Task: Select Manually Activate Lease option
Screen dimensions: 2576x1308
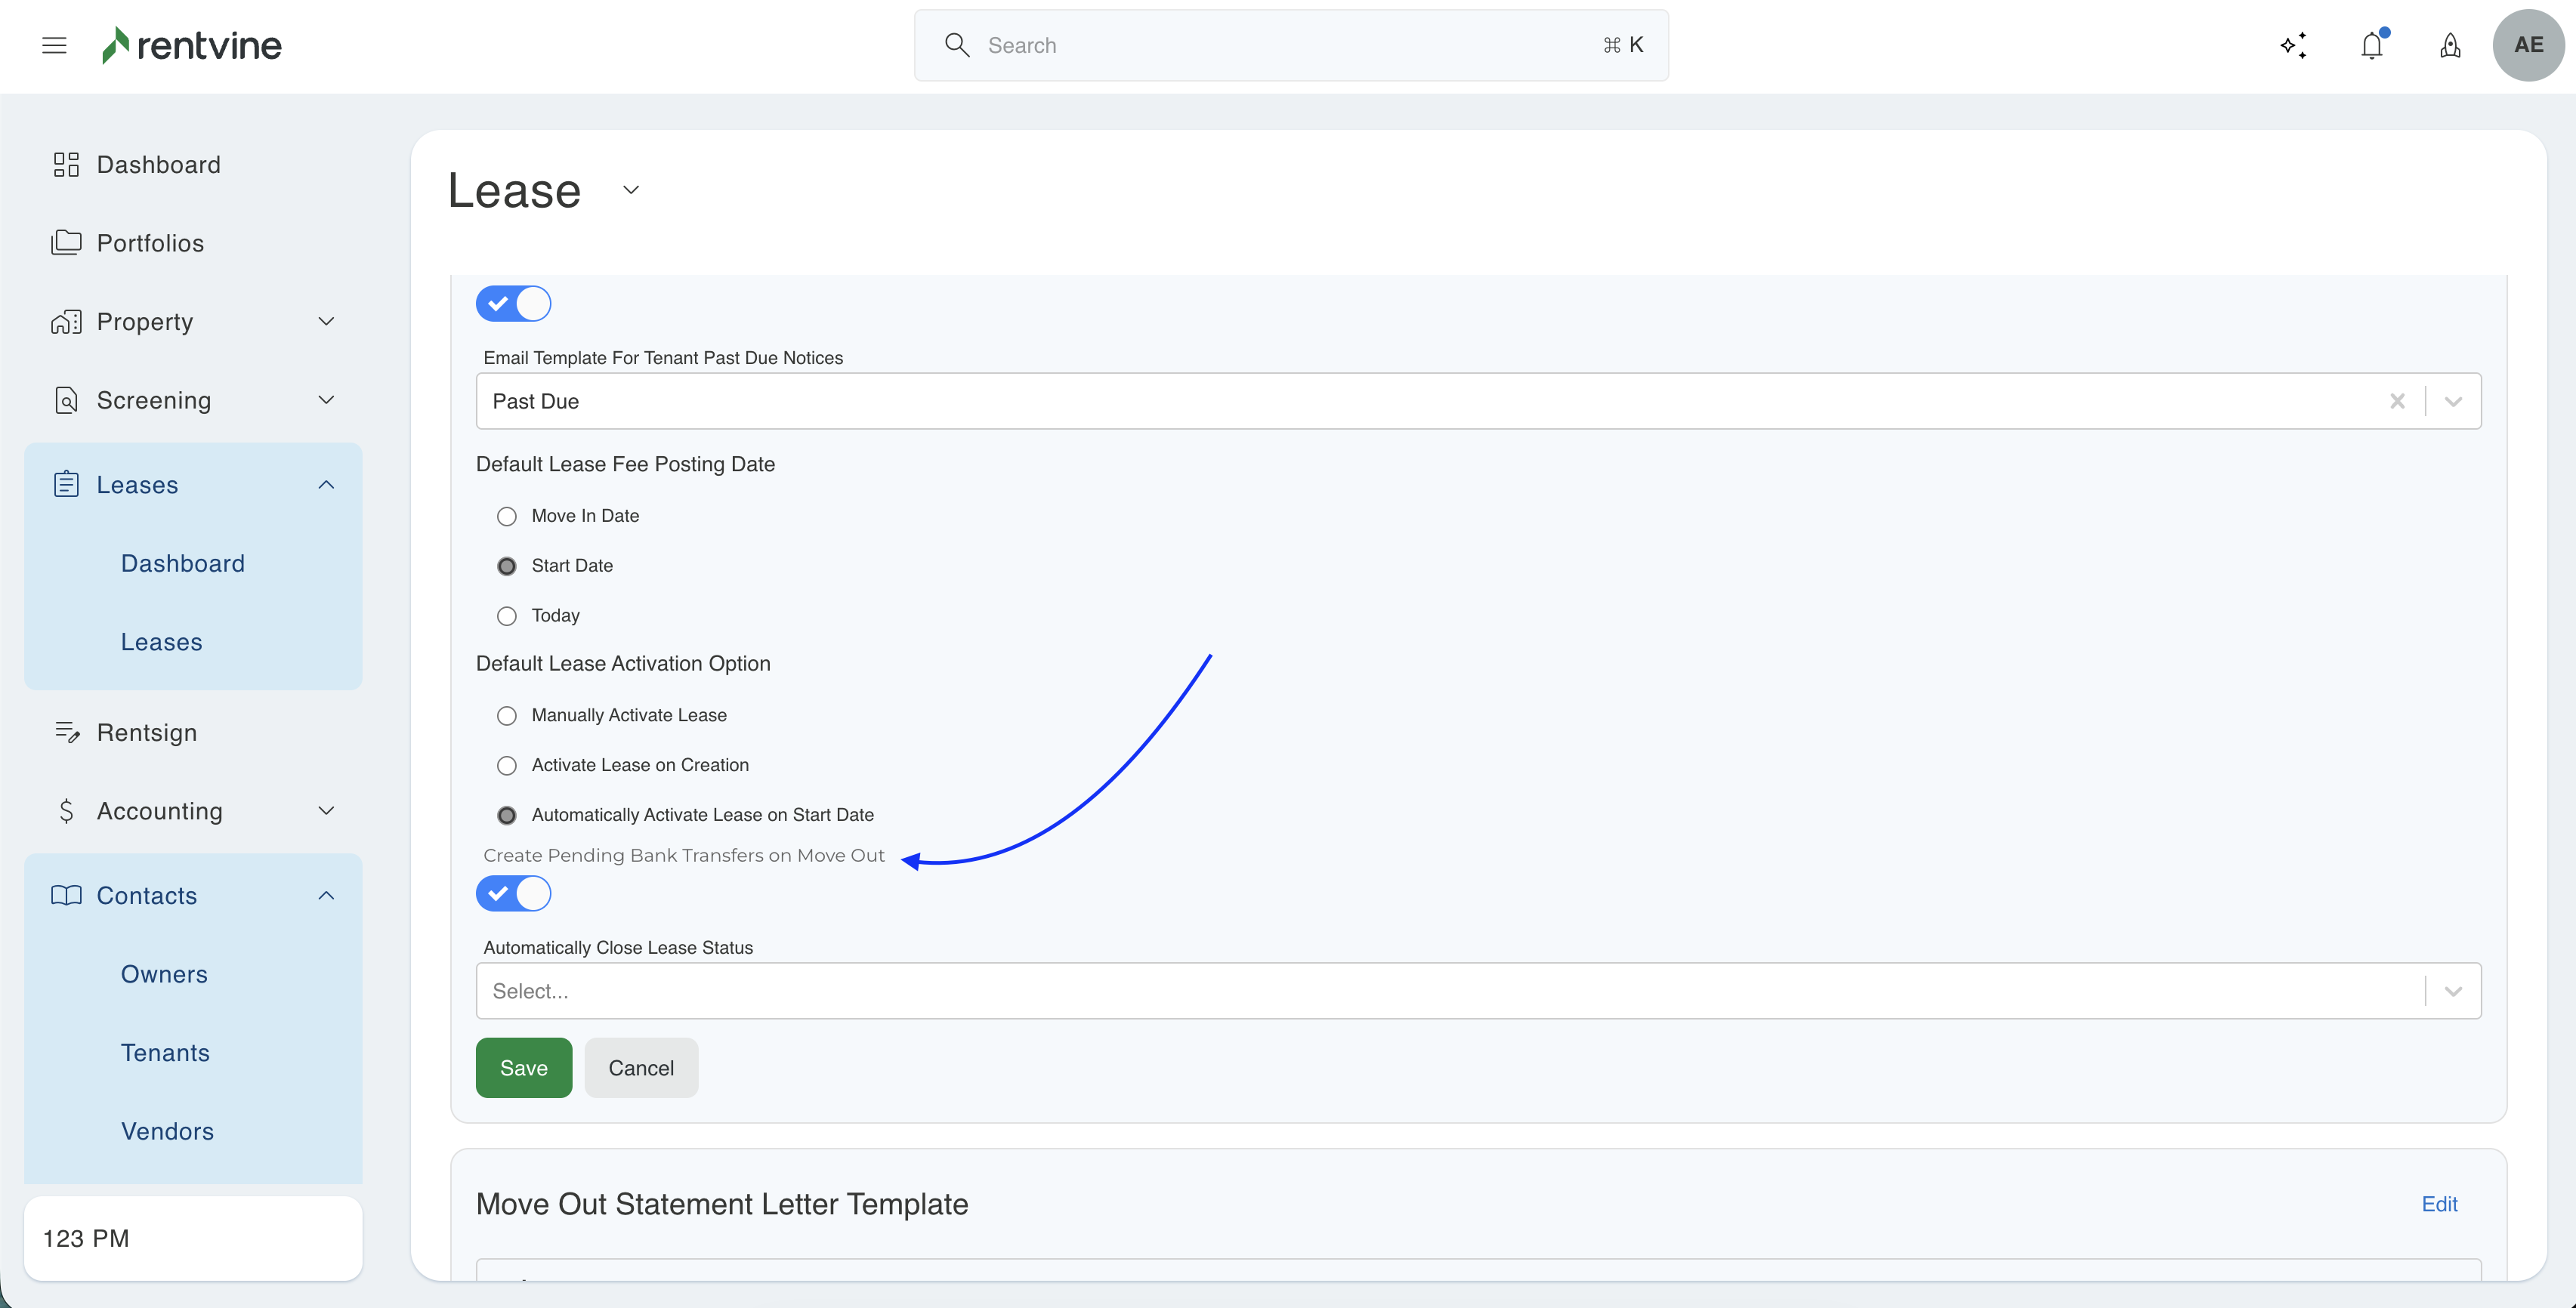Action: point(507,716)
